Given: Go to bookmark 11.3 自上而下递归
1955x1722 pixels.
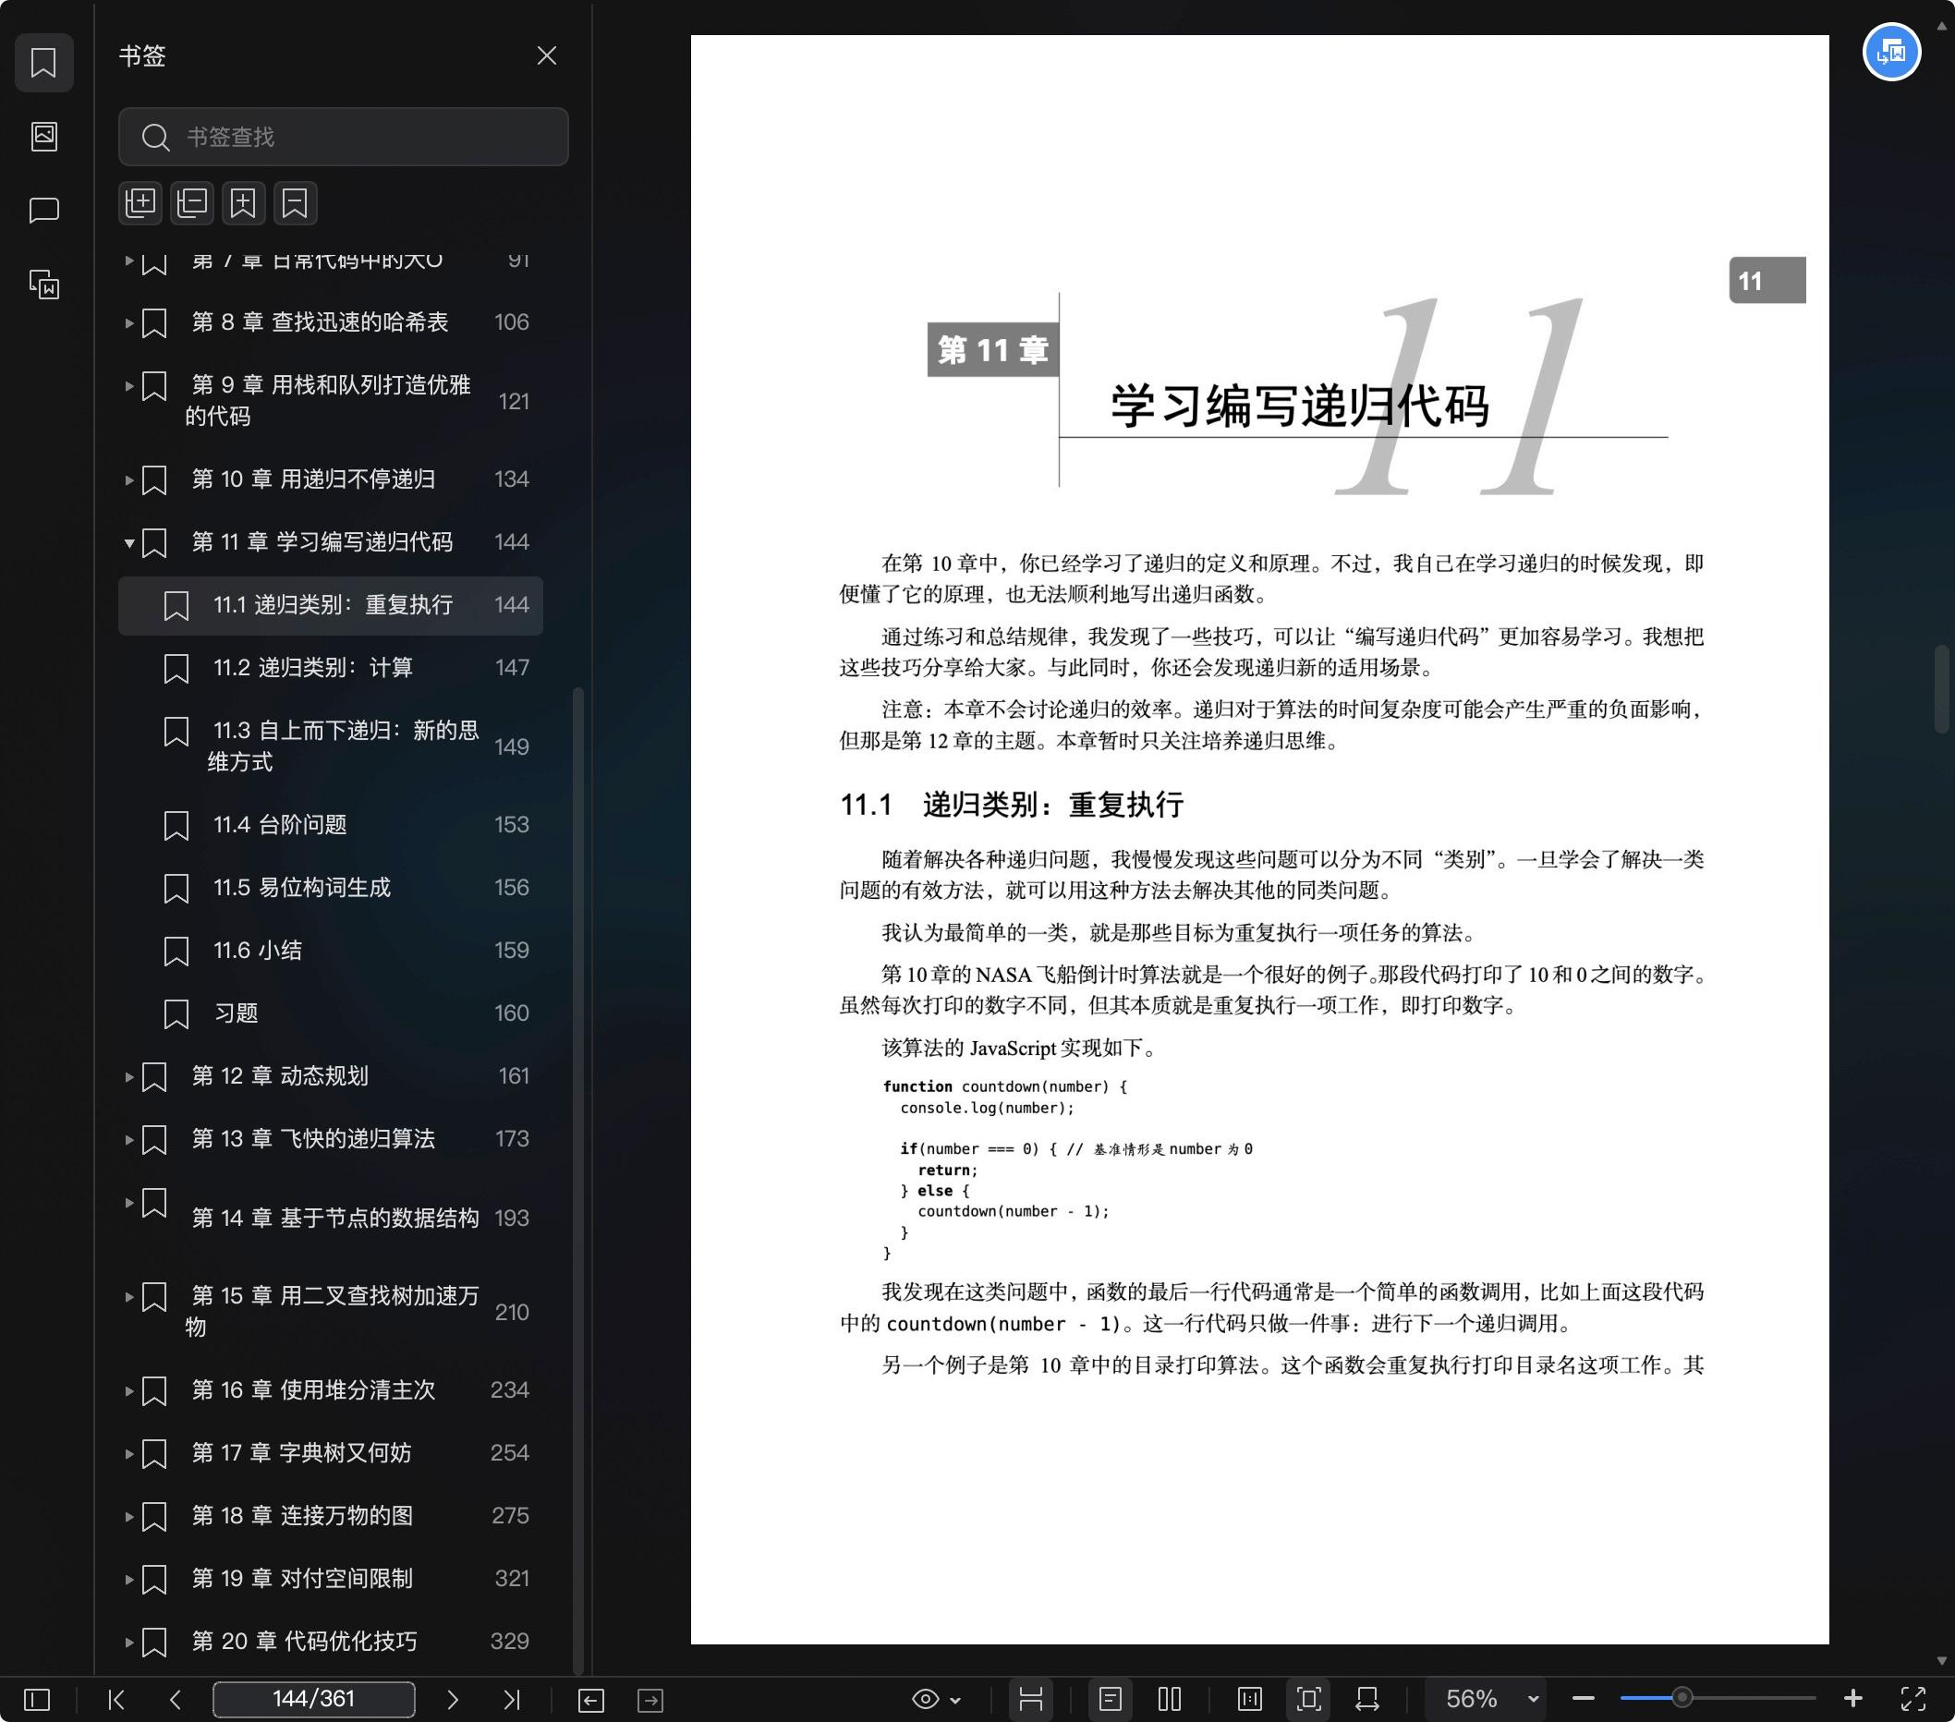Looking at the screenshot, I should 331,746.
